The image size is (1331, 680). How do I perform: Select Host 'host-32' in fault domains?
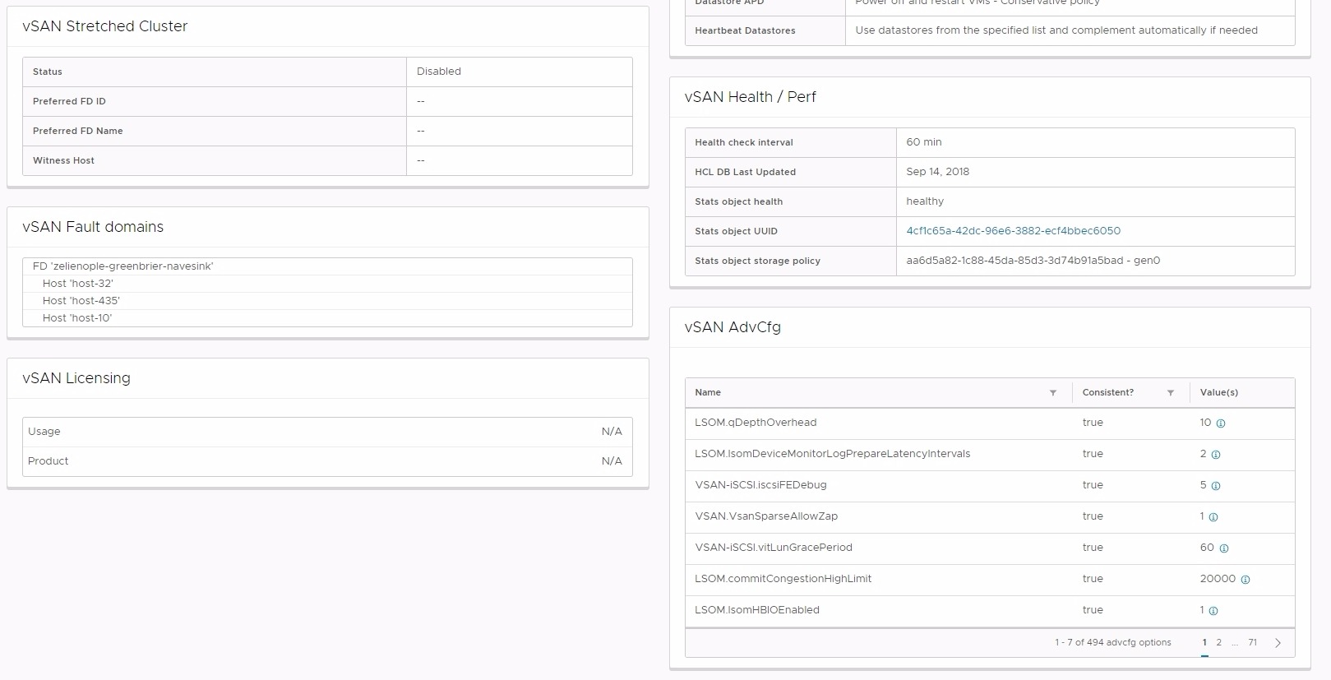coord(77,284)
